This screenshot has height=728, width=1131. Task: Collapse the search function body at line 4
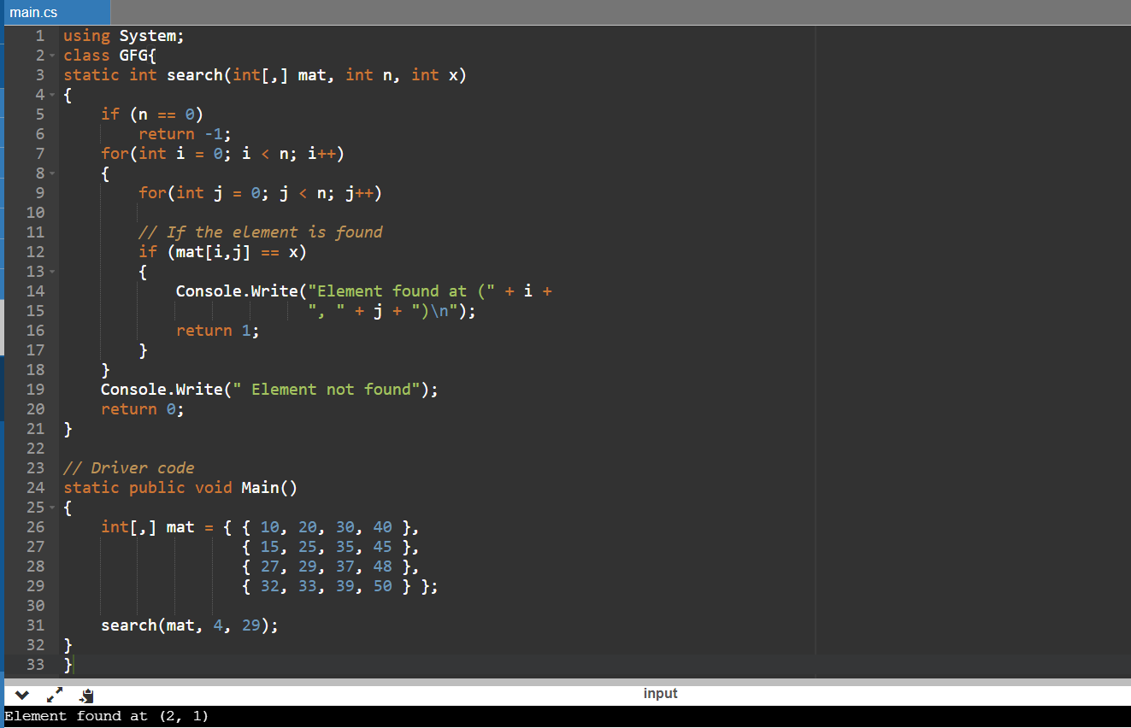(x=51, y=95)
